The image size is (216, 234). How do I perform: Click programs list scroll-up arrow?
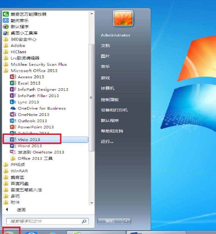tap(92, 14)
